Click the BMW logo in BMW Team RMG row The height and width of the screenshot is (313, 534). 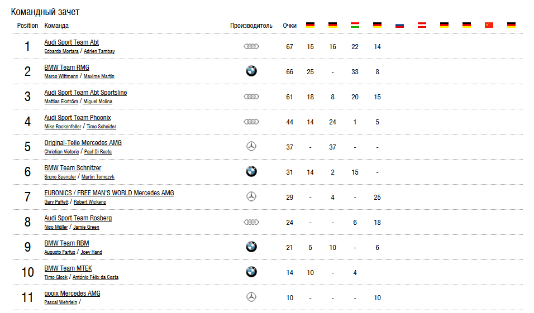tap(251, 71)
